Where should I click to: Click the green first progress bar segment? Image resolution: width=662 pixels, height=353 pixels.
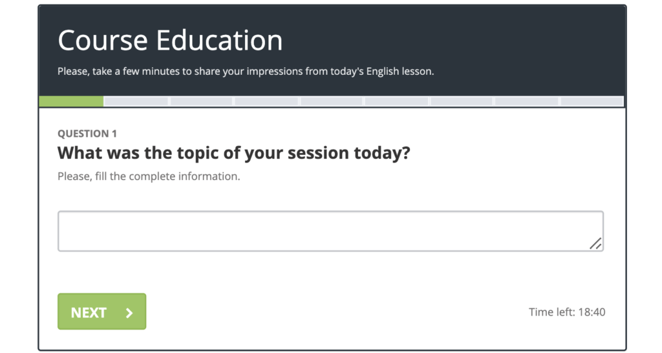[71, 101]
